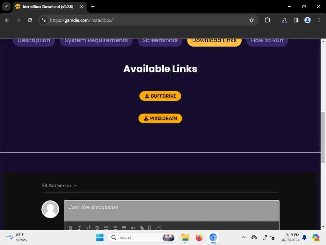This screenshot has height=245, width=326.
Task: Click the commenter avatar image
Action: click(50, 209)
